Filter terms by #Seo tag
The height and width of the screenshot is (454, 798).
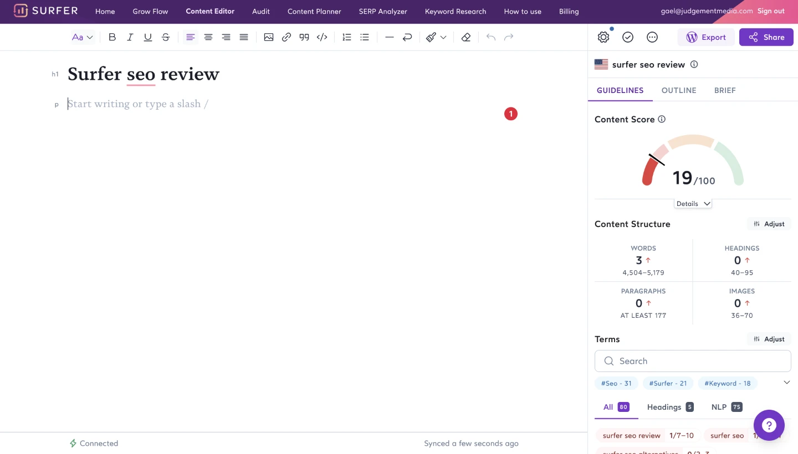(x=616, y=383)
